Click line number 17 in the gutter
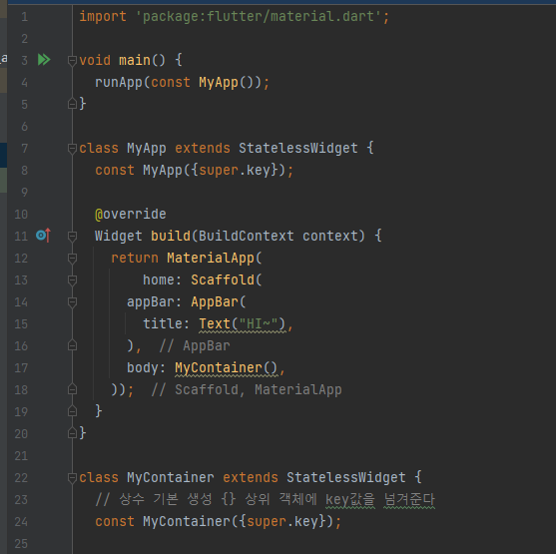Screen dimensions: 556x554 [21, 367]
